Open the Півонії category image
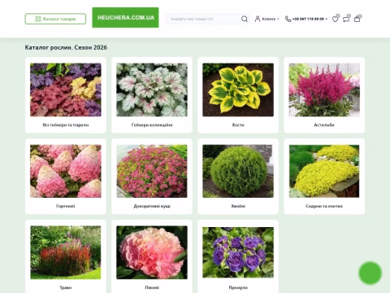This screenshot has width=390, height=293. coord(152,252)
